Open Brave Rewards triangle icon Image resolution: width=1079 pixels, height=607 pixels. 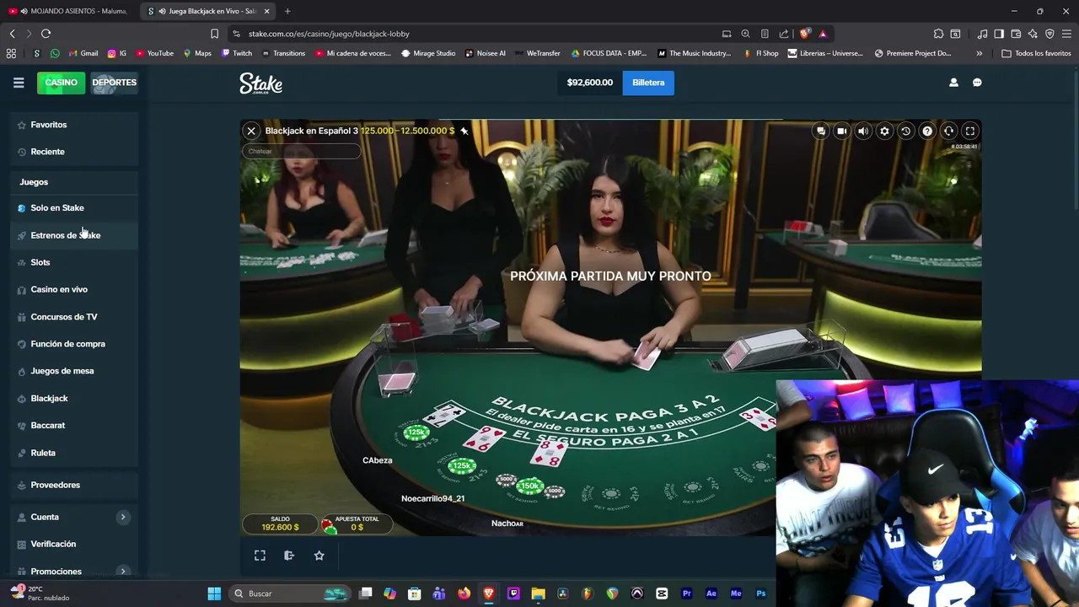823,34
